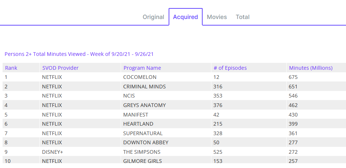The height and width of the screenshot is (168, 346).
Task: Click the SVOD Provider column header
Action: 60,68
